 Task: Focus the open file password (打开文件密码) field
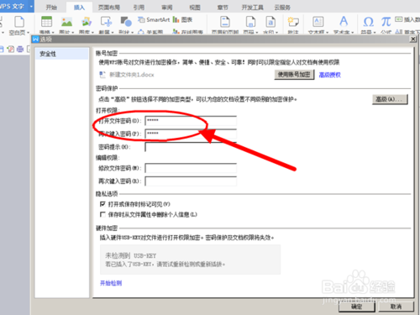[191, 121]
